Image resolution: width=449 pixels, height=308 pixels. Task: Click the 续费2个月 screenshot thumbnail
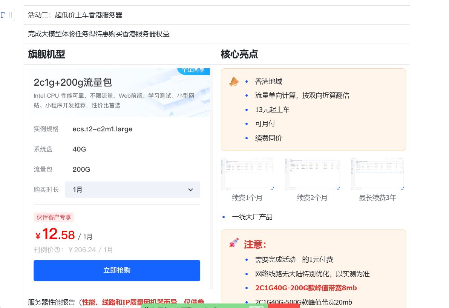pos(313,174)
